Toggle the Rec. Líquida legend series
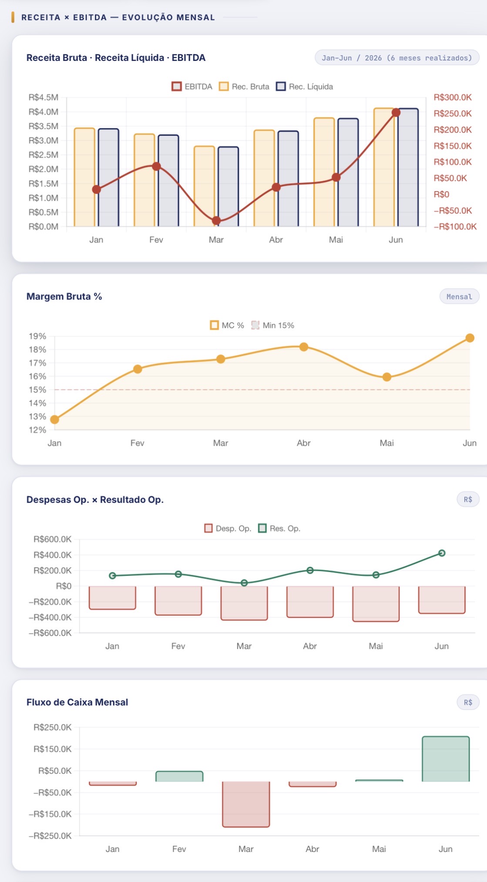Image resolution: width=487 pixels, height=882 pixels. pyautogui.click(x=305, y=87)
